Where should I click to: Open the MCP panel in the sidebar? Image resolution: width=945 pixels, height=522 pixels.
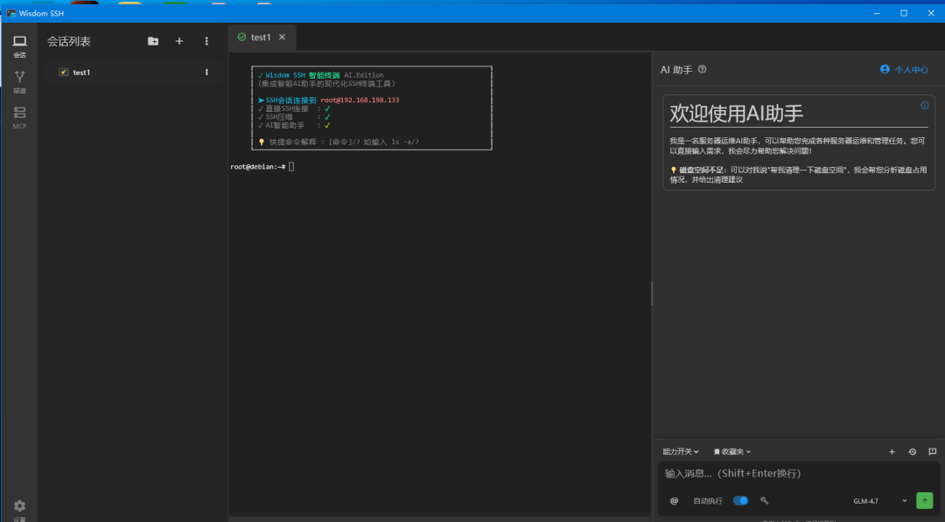(19, 117)
